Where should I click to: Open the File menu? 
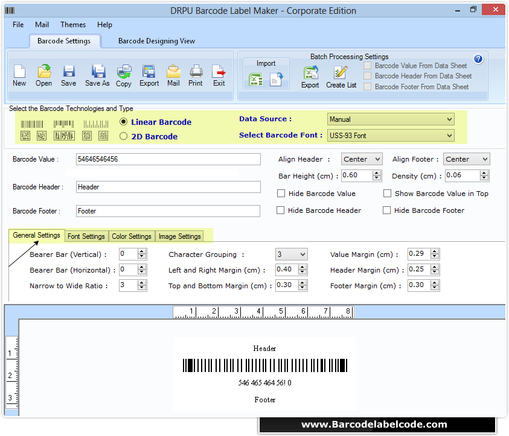[18, 25]
